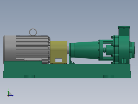Click the rectangular window in coupling guard
This screenshot has width=138, height=104.
click(x=59, y=60)
